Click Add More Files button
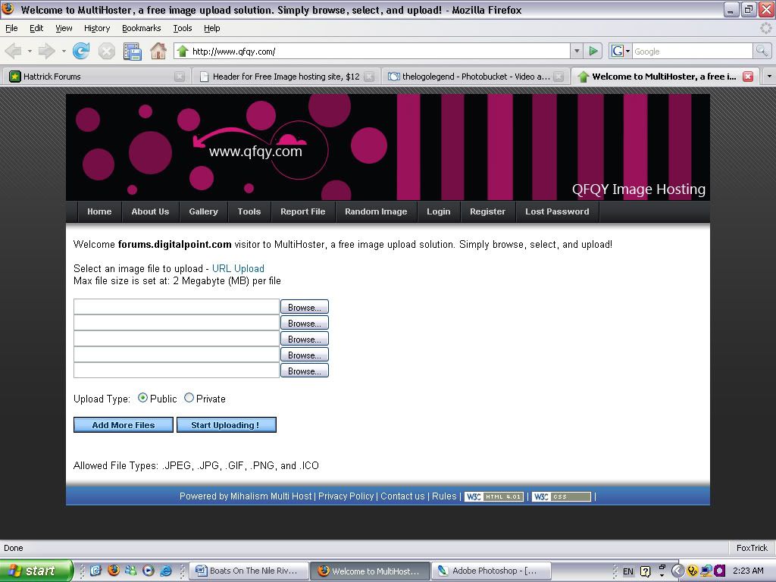 124,425
